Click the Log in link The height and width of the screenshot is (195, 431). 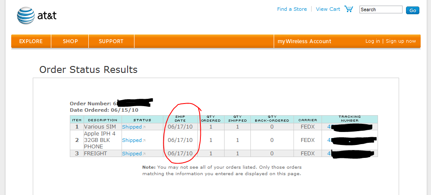coord(372,41)
